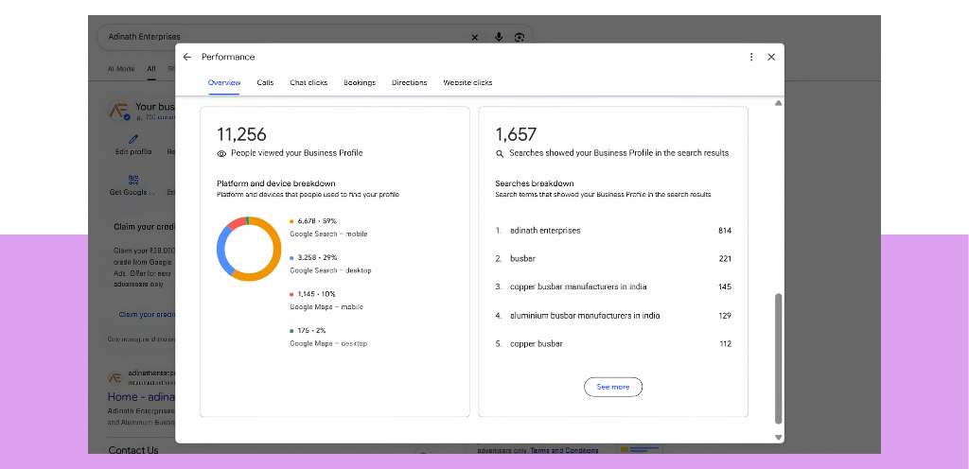Click the Google Lens image search icon

(x=520, y=37)
